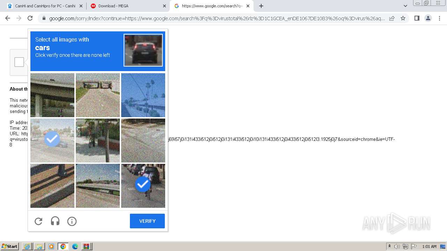Viewport: 447px width, 251px height.
Task: Reload the current page
Action: pyautogui.click(x=30, y=18)
